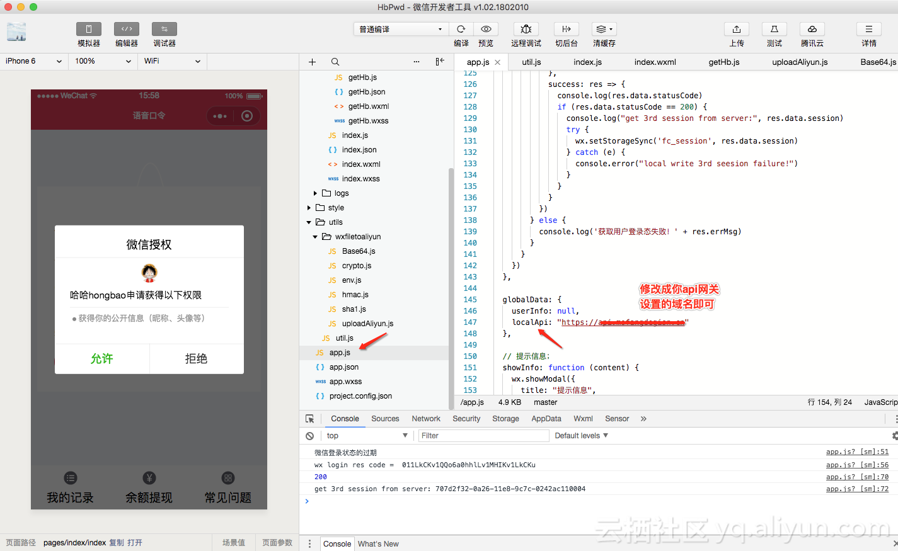Viewport: 898px width, 551px height.
Task: Tap the green 允许 (Allow) button
Action: click(102, 359)
